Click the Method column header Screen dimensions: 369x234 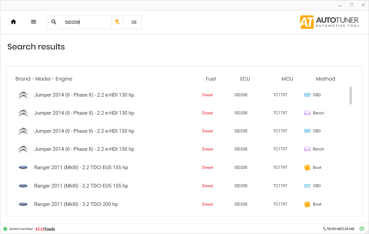coord(325,79)
